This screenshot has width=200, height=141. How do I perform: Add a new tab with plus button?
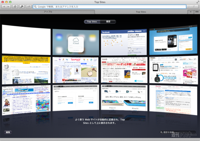tap(191, 12)
